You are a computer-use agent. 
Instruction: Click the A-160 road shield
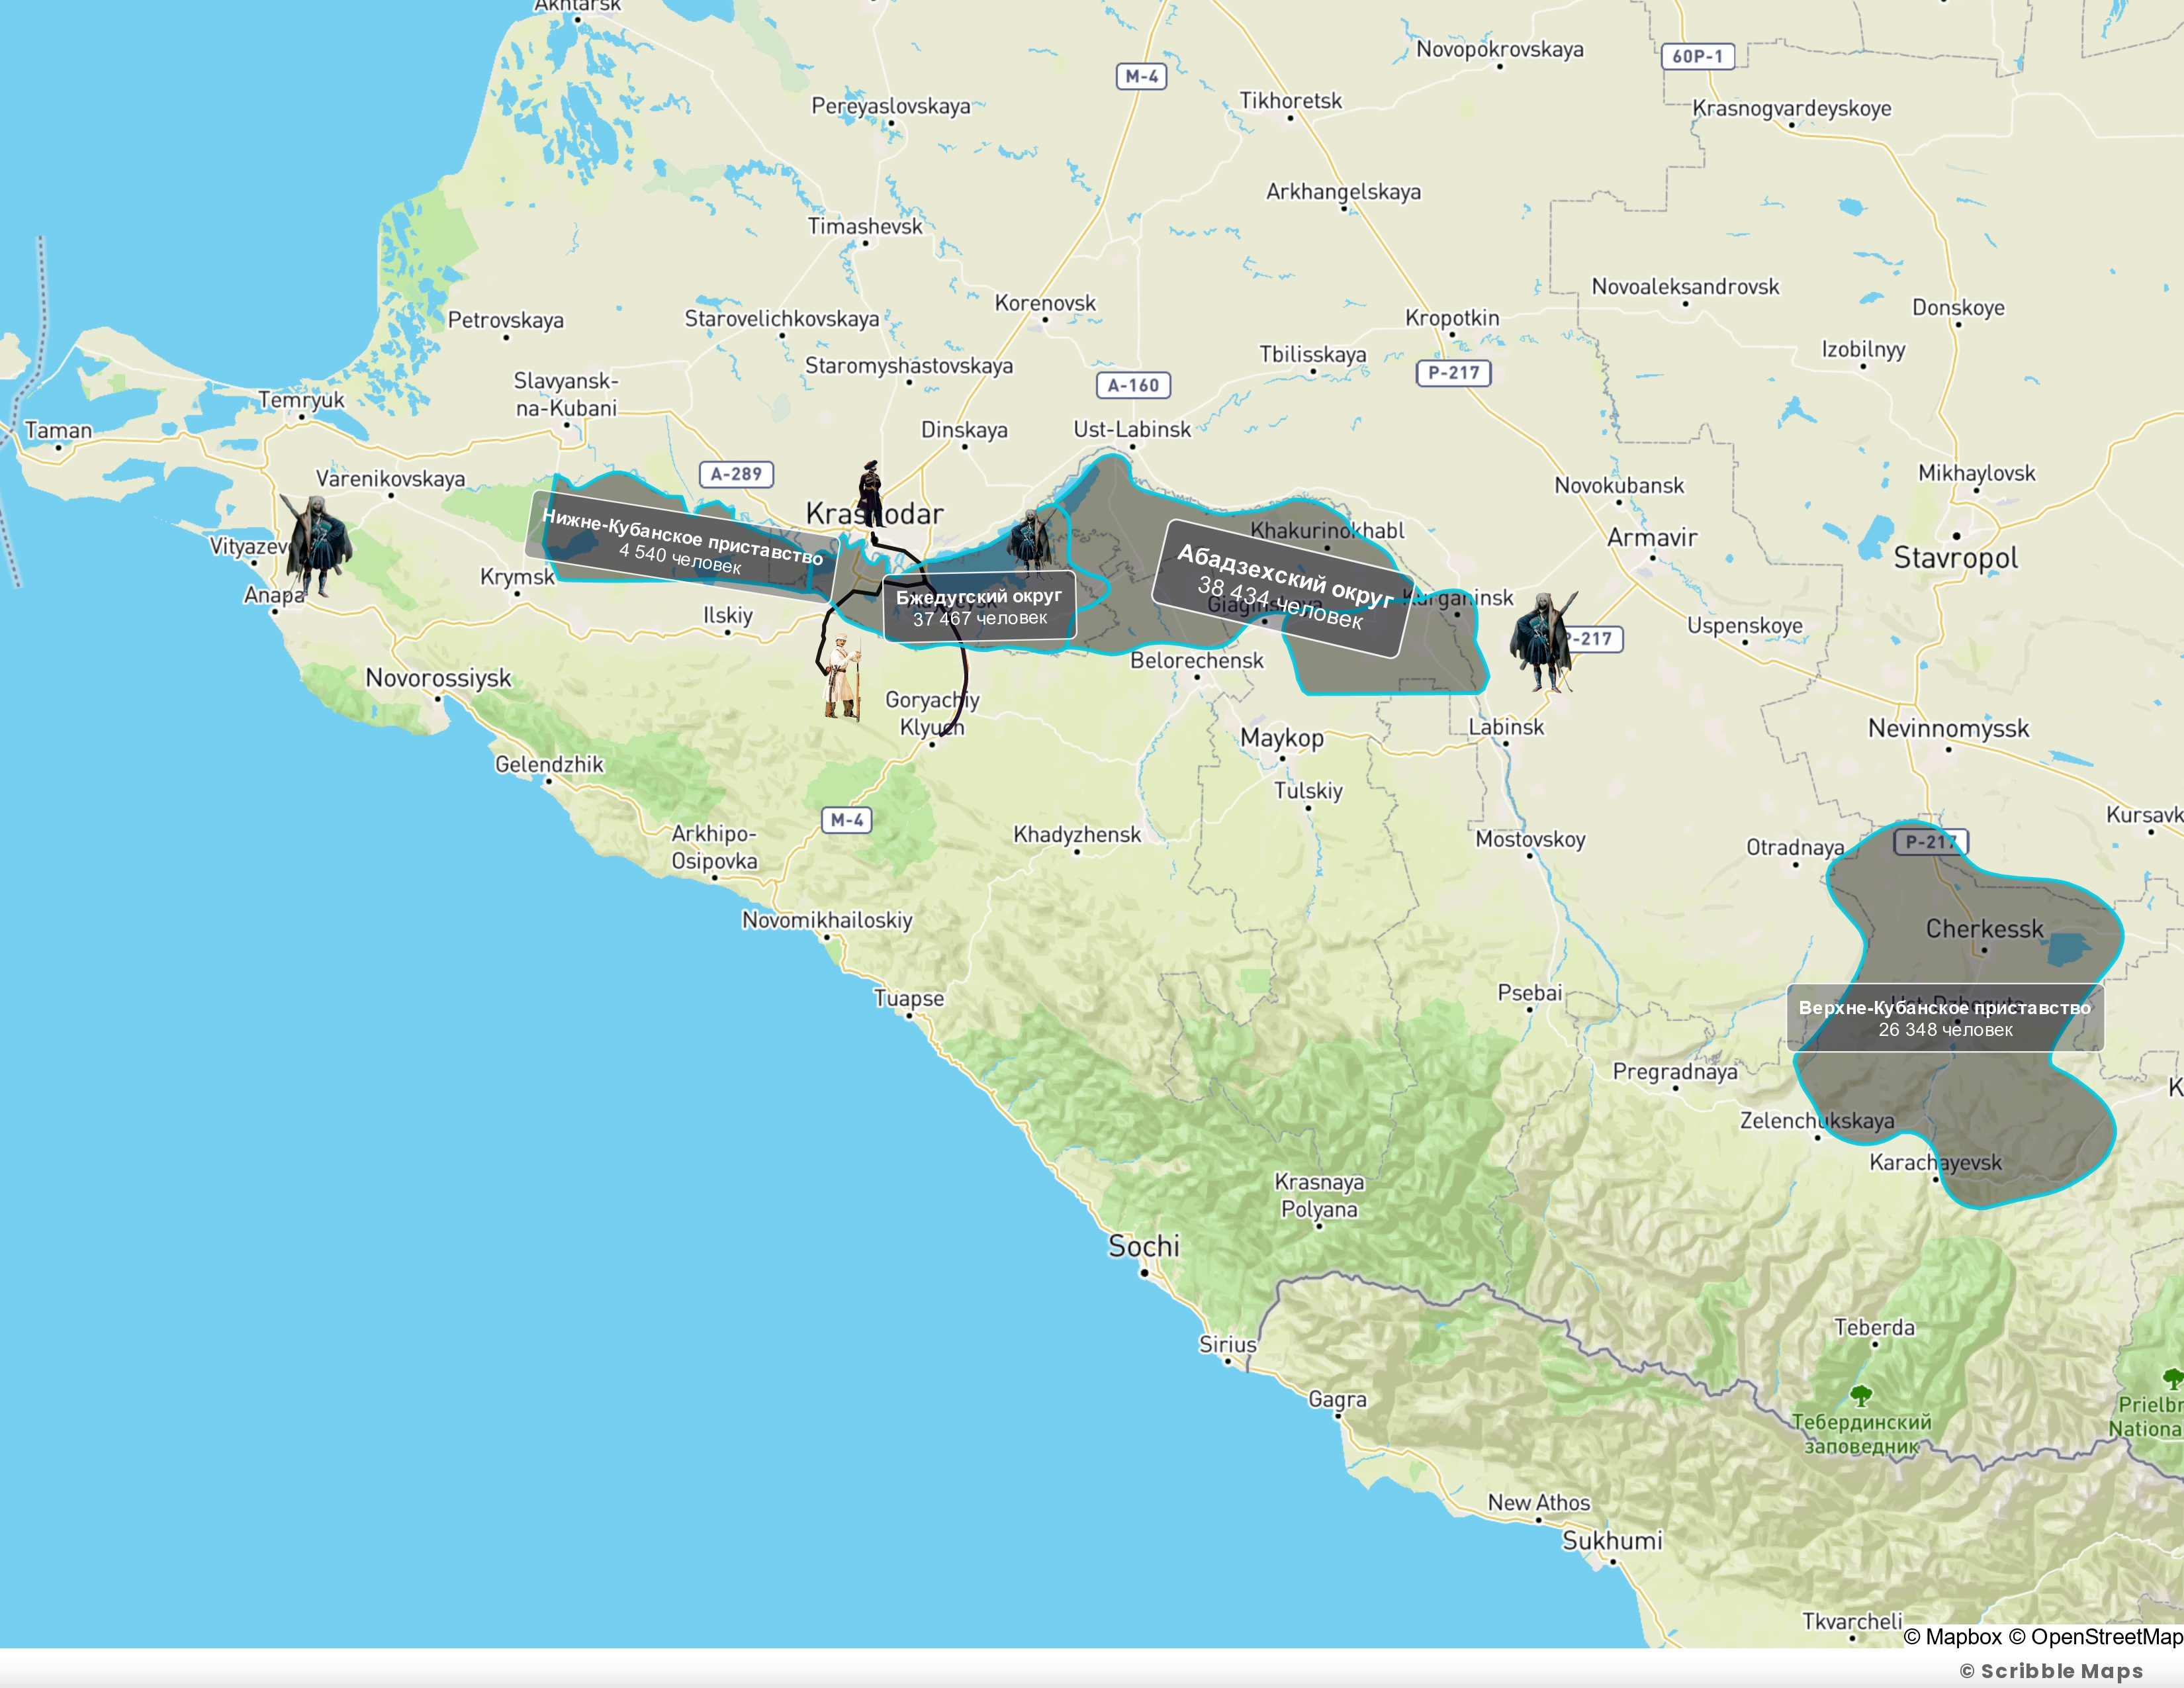coord(1133,385)
